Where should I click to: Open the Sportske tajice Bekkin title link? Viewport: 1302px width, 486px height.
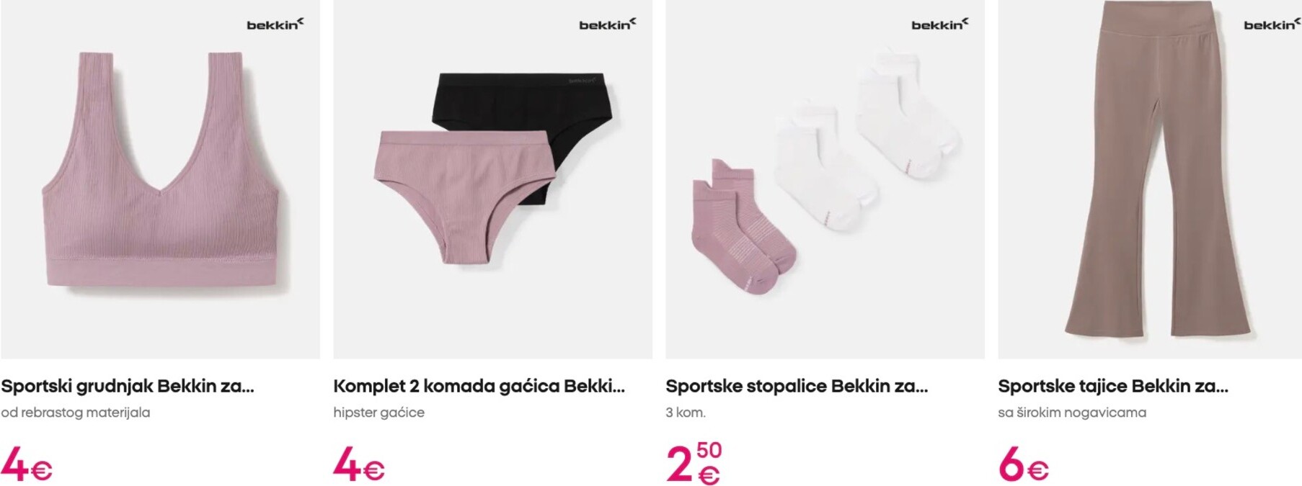point(1113,386)
